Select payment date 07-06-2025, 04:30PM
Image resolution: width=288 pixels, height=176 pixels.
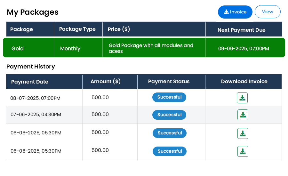36,115
